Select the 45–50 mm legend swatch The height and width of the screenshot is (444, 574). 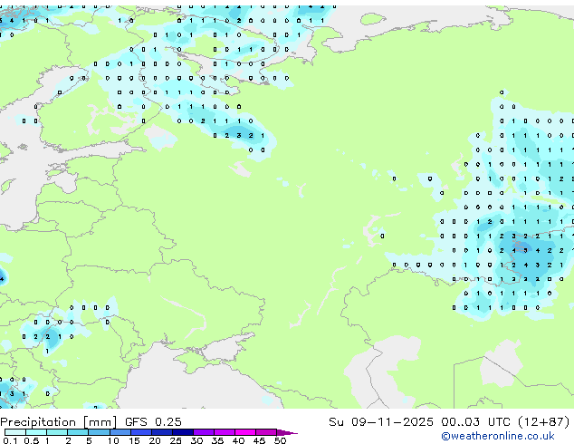point(266,432)
